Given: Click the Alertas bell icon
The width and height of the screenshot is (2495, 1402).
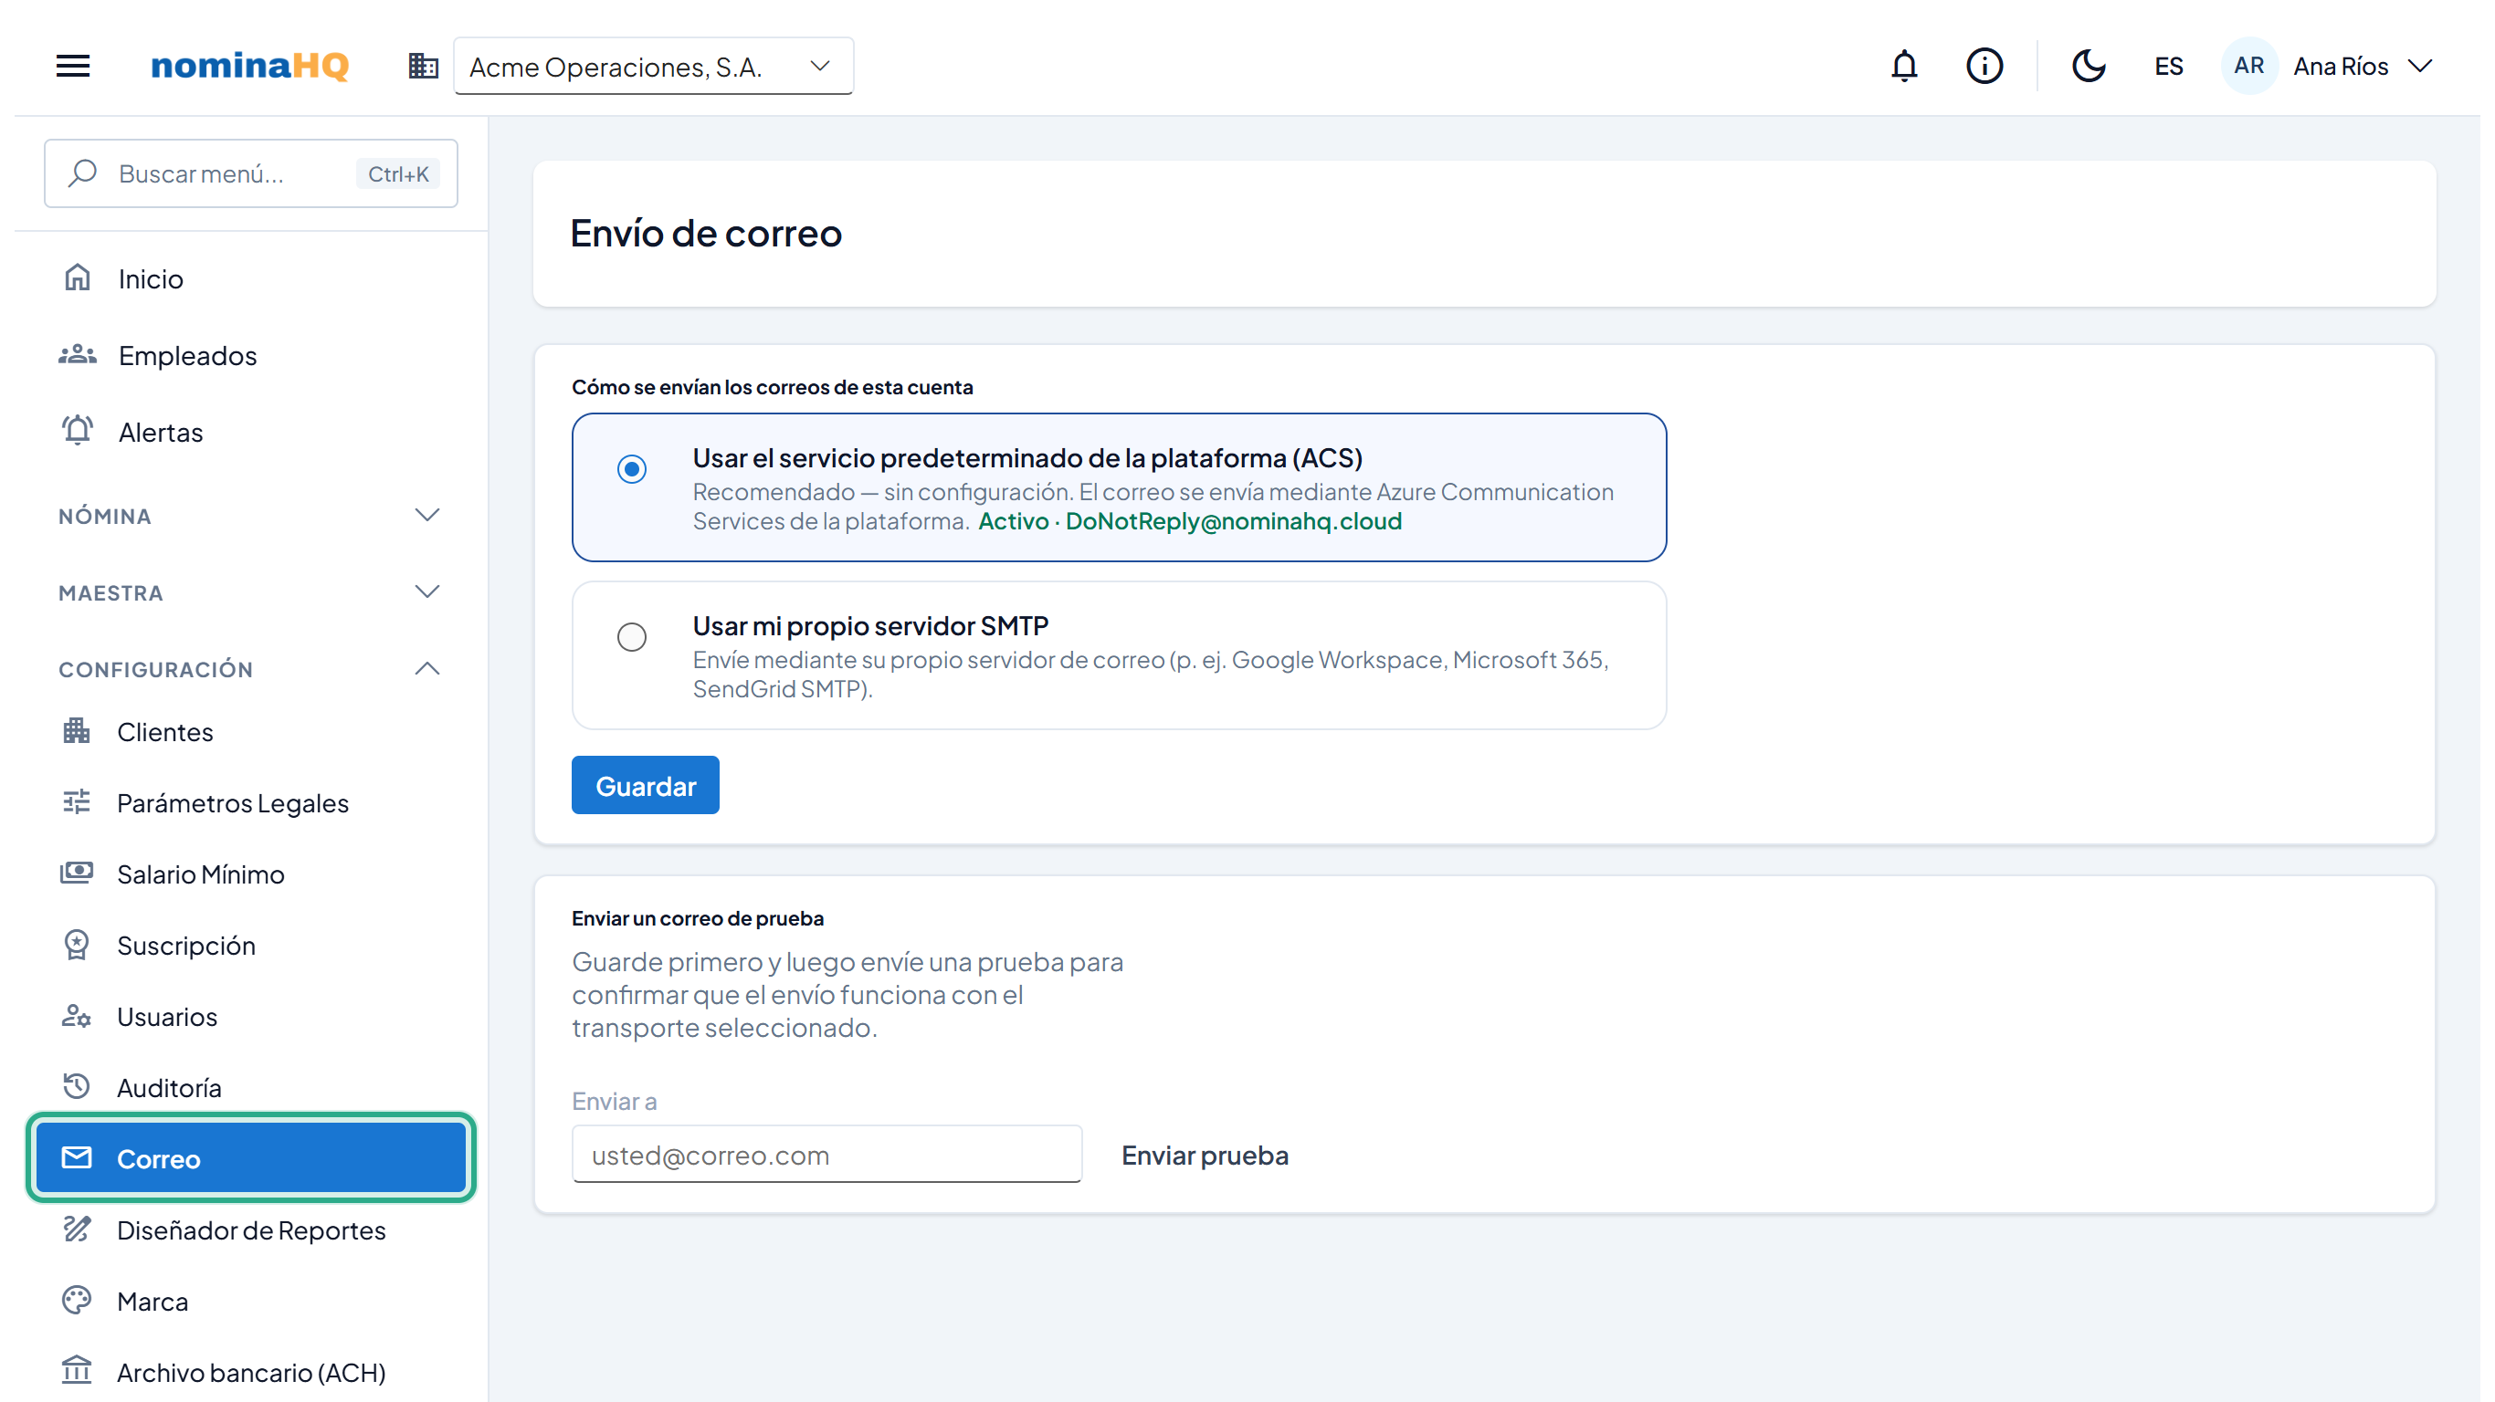Looking at the screenshot, I should pyautogui.click(x=78, y=430).
